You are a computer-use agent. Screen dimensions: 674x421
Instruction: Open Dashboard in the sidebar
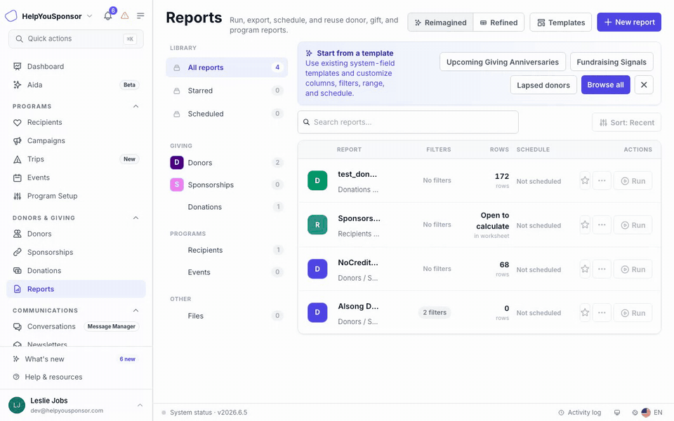tap(76, 67)
